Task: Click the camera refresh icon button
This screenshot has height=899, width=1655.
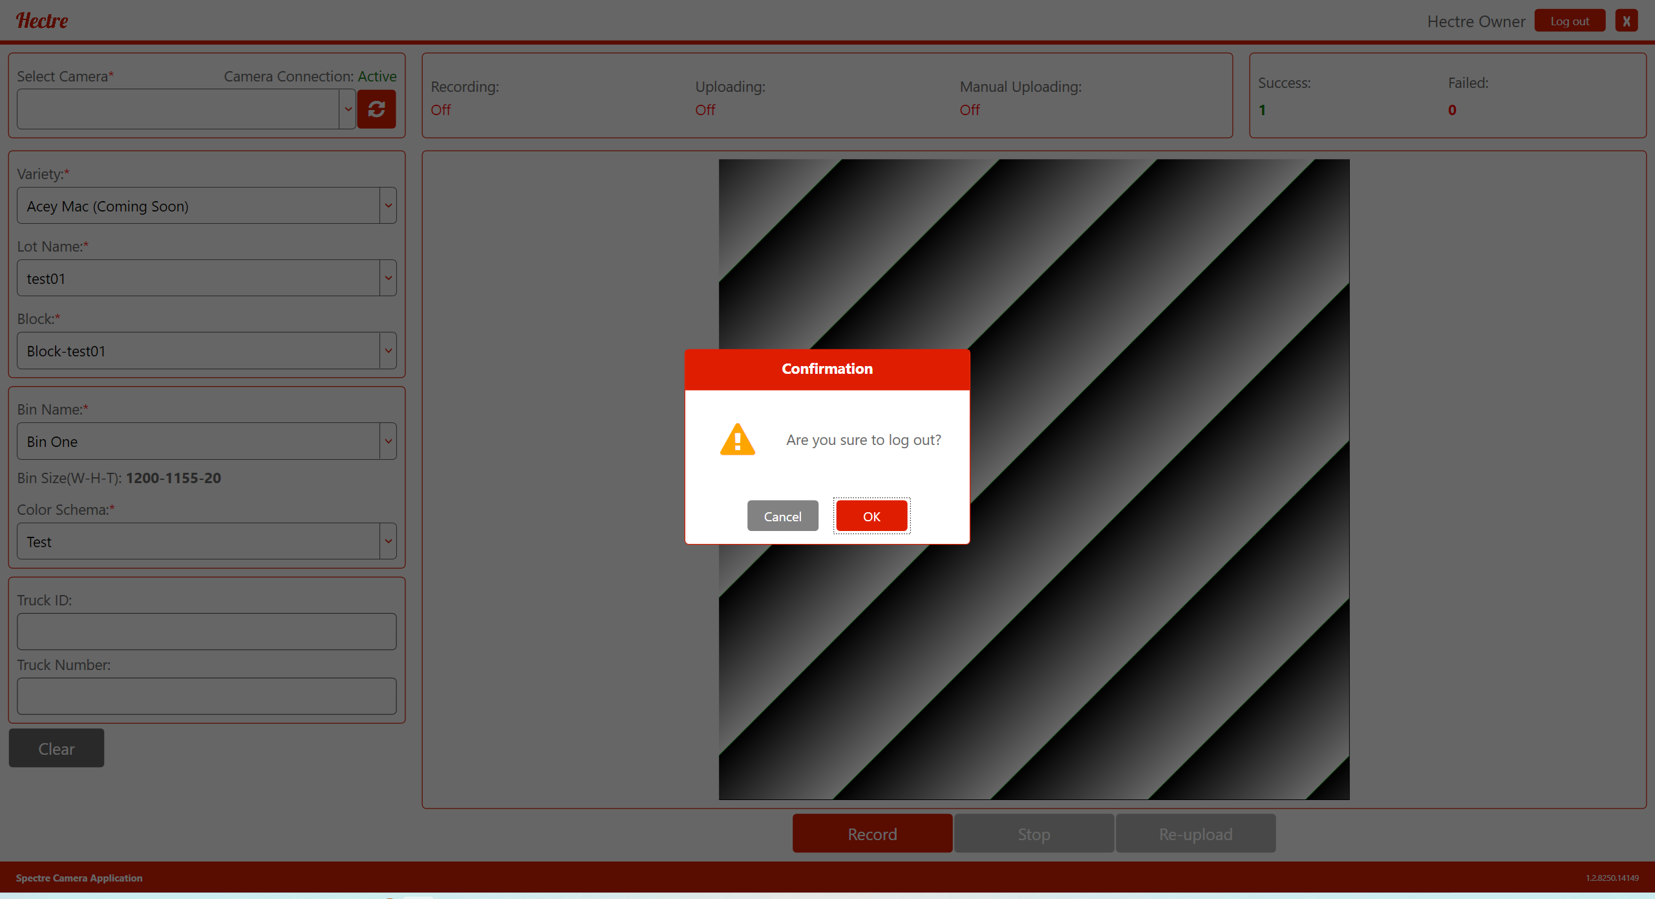Action: [x=376, y=109]
